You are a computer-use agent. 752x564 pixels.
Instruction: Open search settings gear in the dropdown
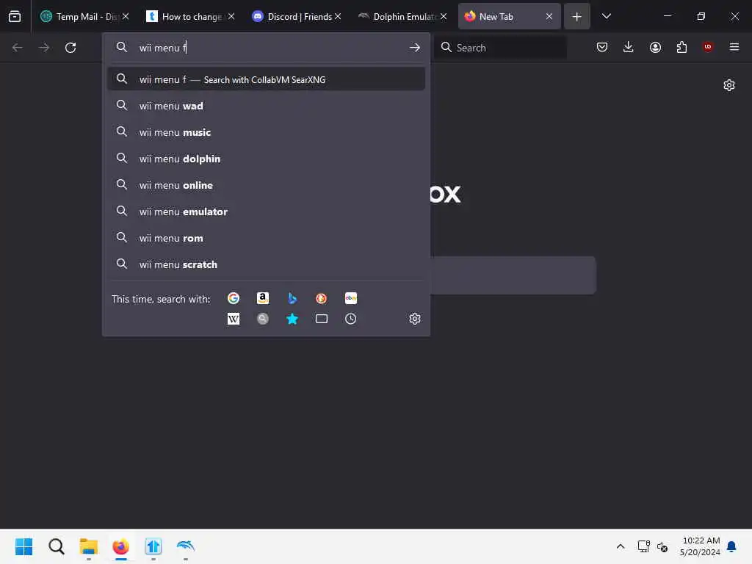click(x=415, y=319)
